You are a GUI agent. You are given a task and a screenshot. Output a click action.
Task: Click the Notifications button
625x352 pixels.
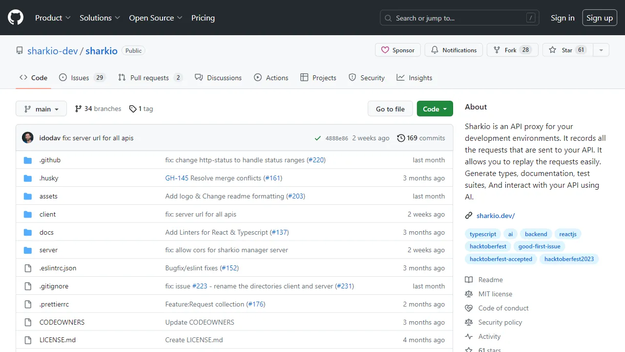454,50
